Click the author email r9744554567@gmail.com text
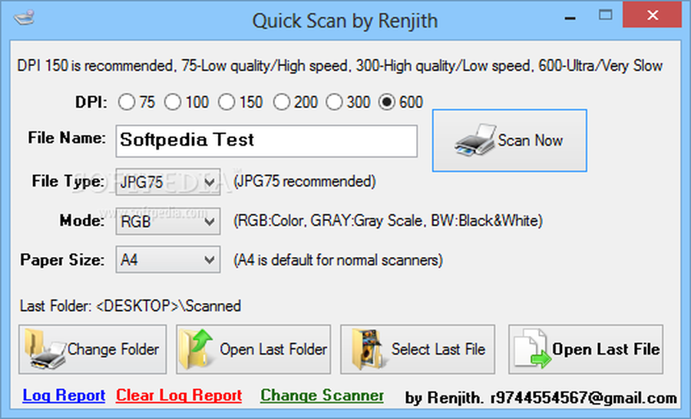 pyautogui.click(x=584, y=398)
